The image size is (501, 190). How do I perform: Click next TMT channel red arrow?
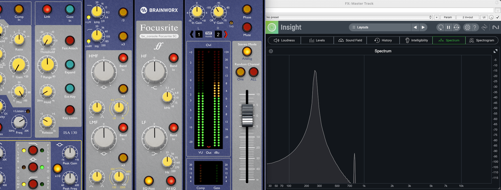[226, 34]
